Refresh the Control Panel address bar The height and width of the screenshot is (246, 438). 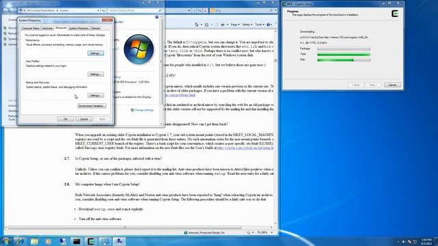coord(103,10)
